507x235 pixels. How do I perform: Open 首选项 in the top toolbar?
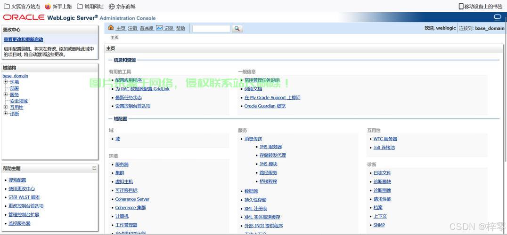(146, 28)
